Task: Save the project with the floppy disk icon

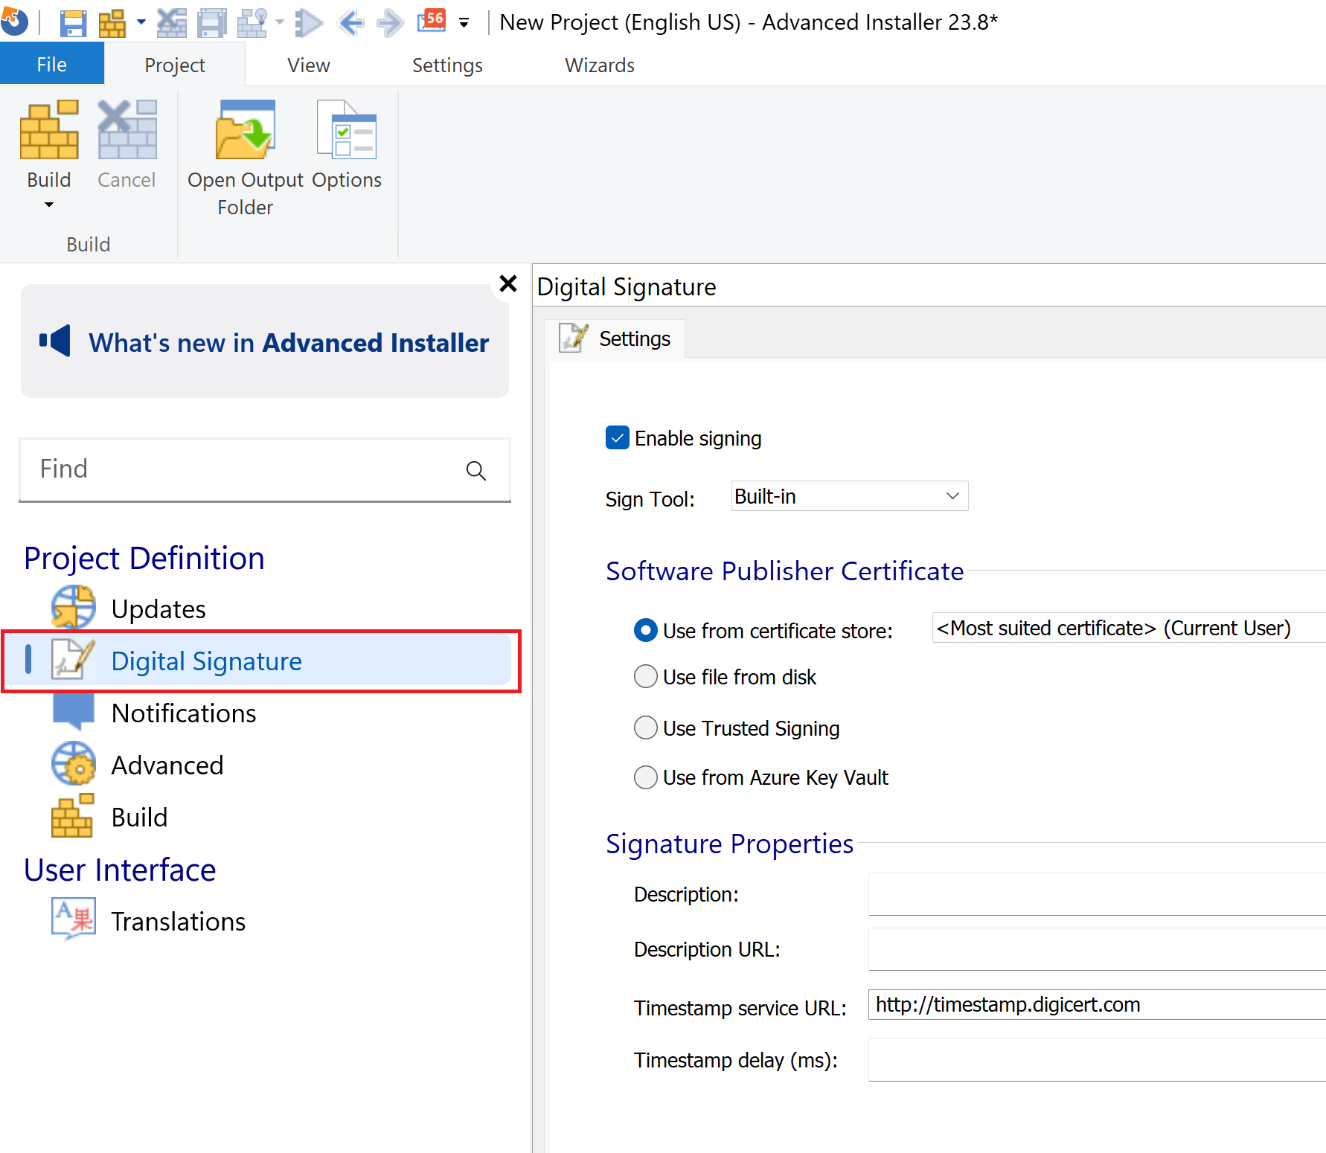Action: click(73, 22)
